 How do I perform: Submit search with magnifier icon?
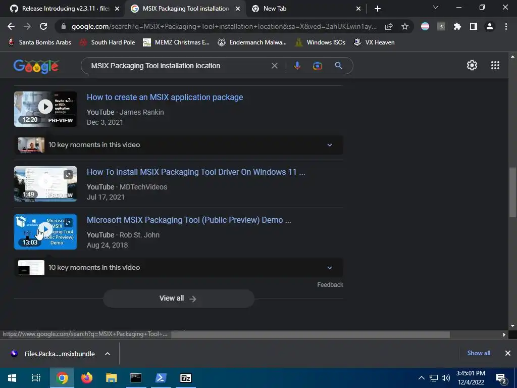click(x=338, y=66)
